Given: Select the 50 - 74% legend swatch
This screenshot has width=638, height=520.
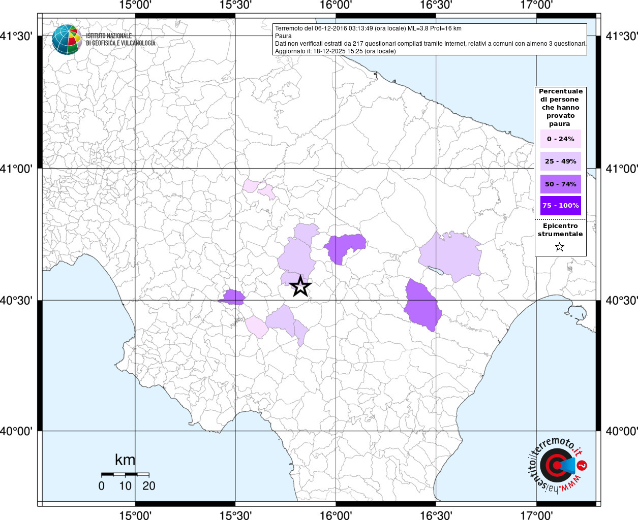Looking at the screenshot, I should click(560, 184).
